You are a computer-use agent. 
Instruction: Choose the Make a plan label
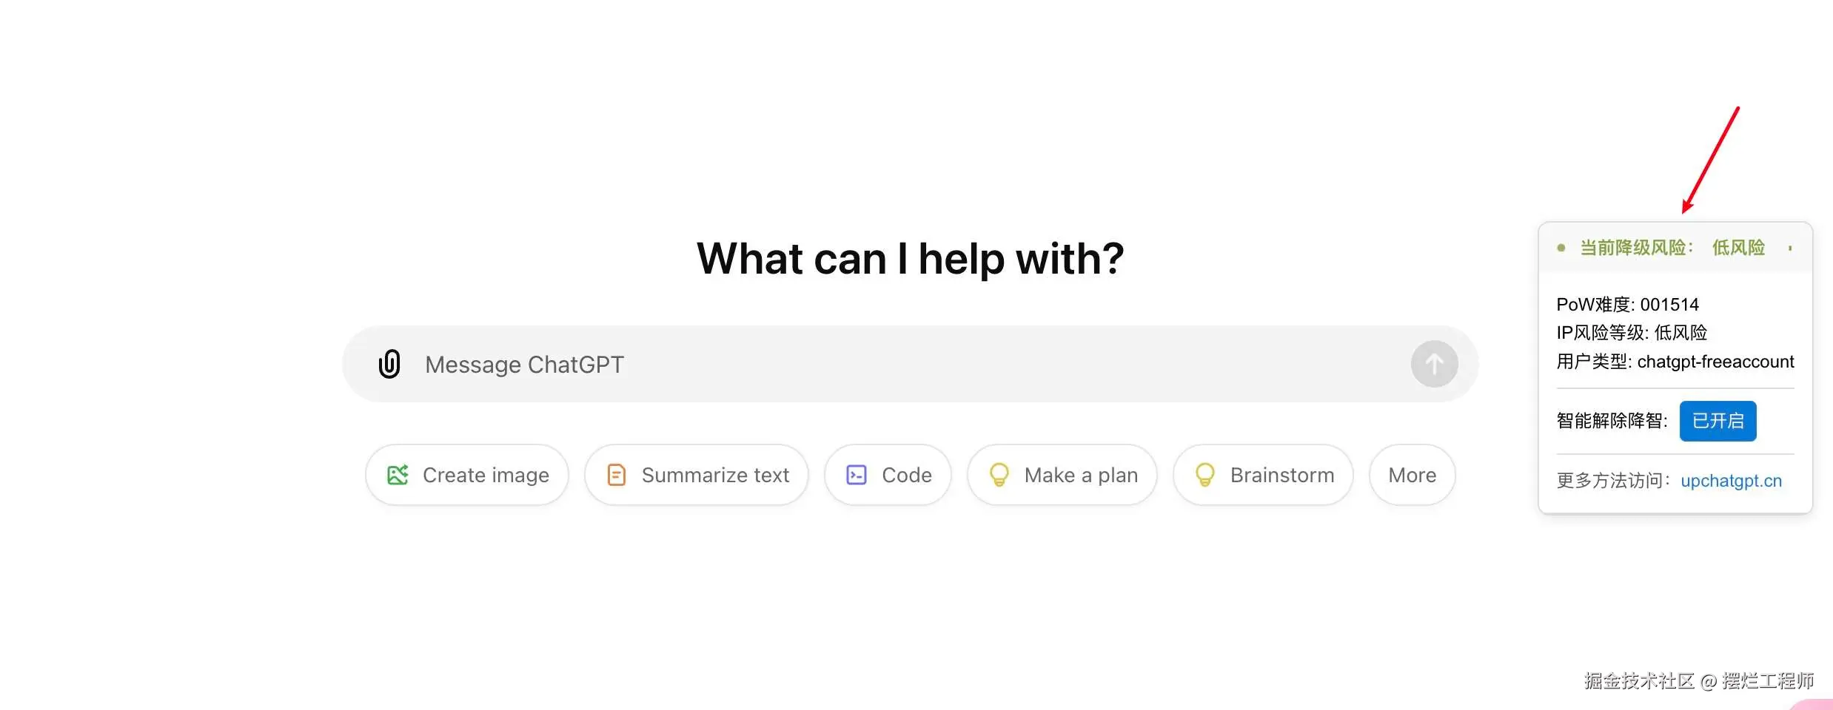(1081, 475)
